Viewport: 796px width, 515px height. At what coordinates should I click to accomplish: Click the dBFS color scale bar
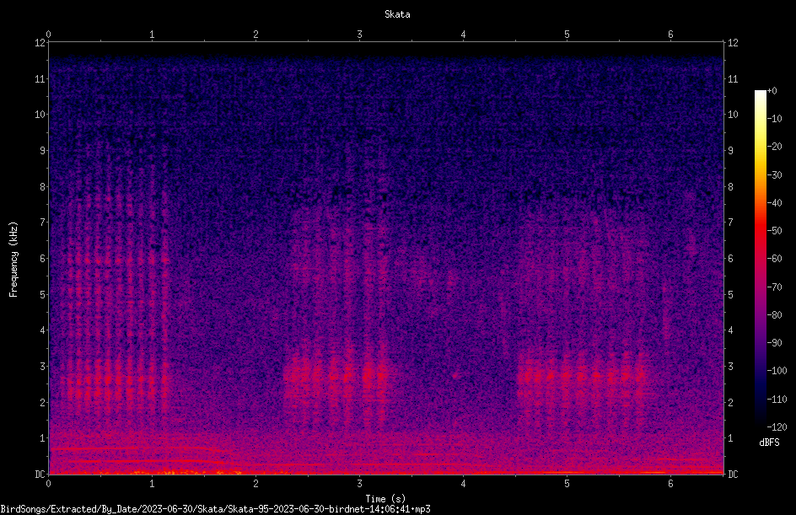click(760, 258)
